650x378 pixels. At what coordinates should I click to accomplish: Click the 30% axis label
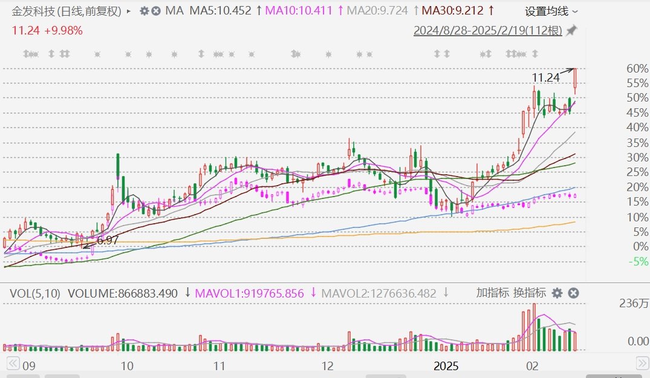[637, 157]
